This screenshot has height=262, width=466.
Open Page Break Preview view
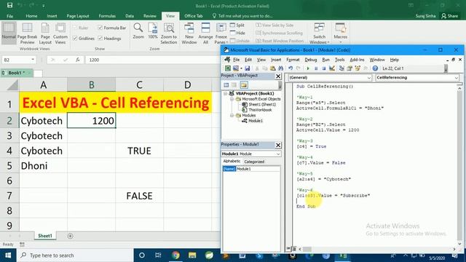(27, 33)
